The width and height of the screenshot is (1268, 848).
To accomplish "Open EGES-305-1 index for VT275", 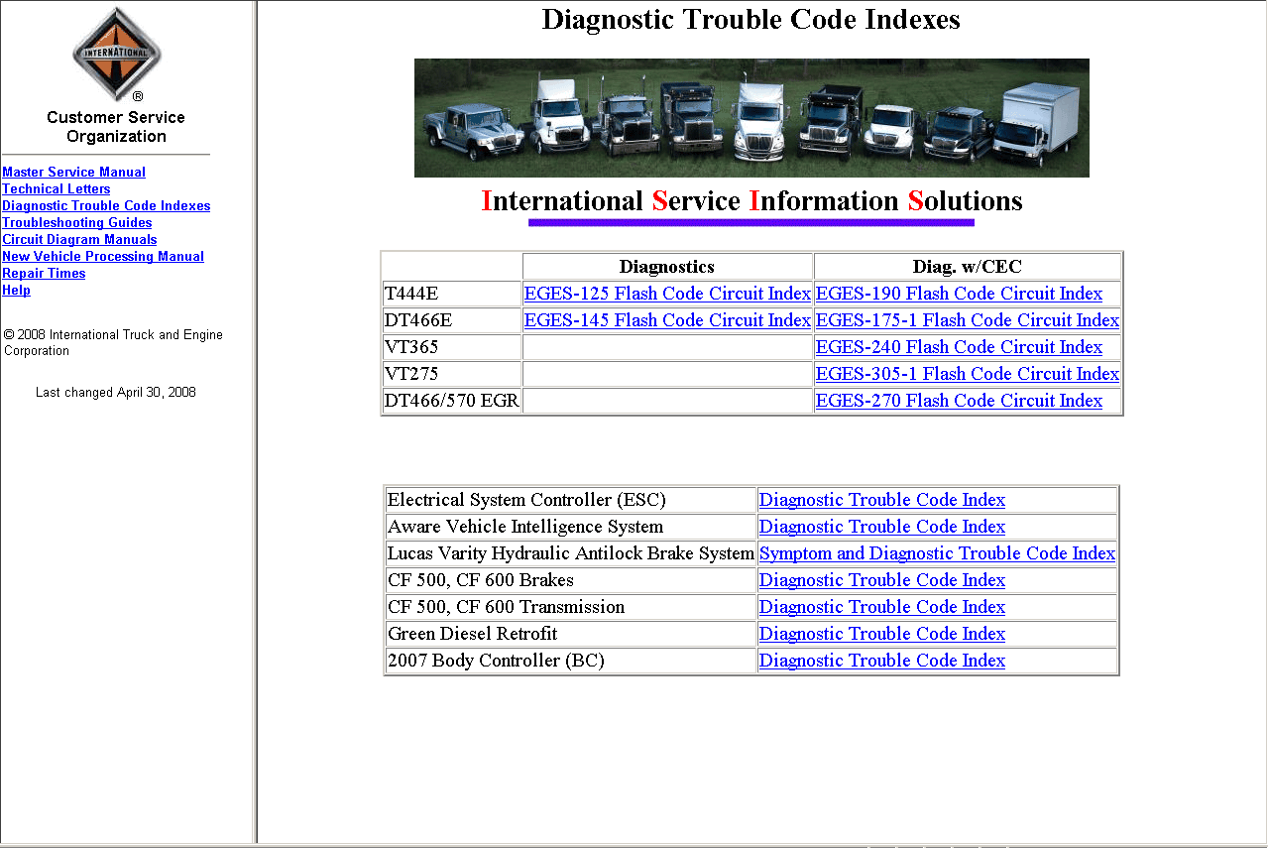I will [967, 374].
